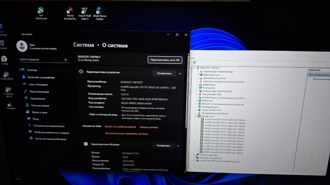Click the Windows 11 Pro edition value
This screenshot has height=185, width=330.
(x=130, y=153)
